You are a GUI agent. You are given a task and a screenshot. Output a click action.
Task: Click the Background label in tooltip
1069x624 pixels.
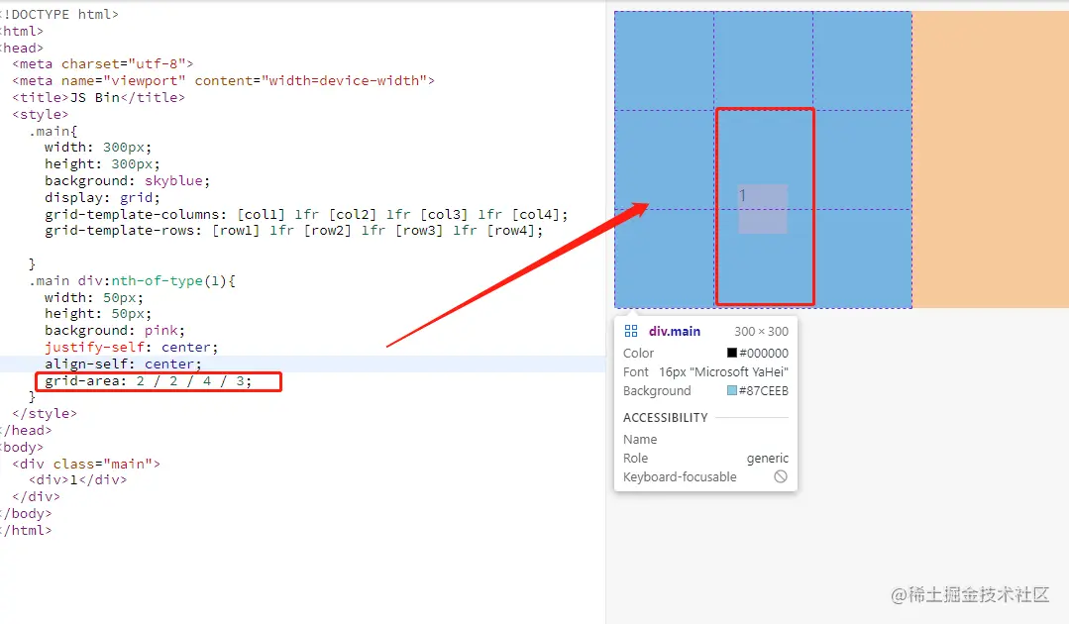(x=657, y=391)
